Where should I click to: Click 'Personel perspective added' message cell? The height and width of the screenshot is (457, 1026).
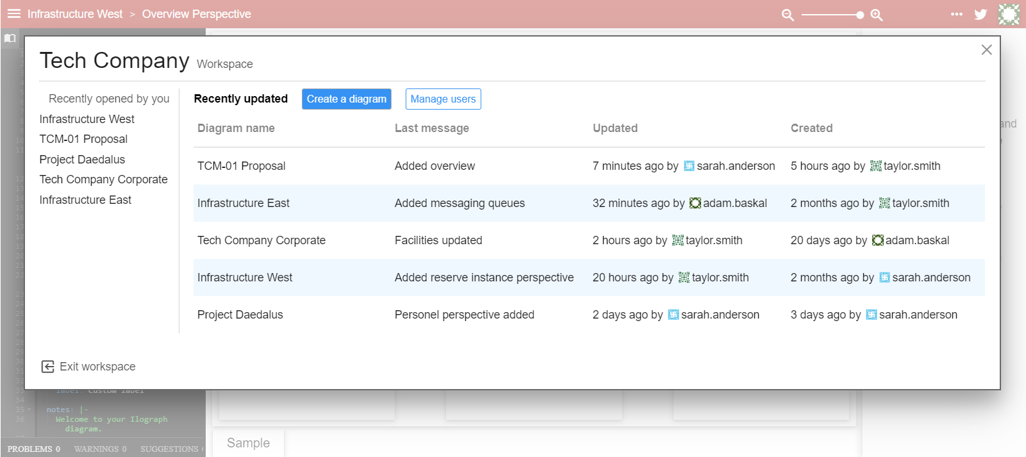(x=465, y=315)
